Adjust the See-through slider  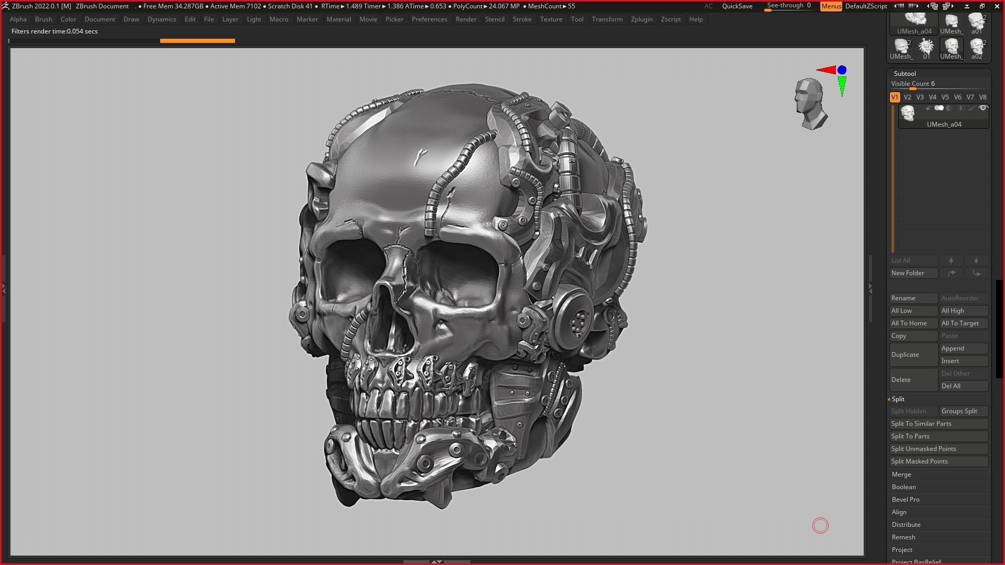tap(790, 6)
